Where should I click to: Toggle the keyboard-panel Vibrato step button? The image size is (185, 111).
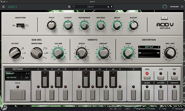pyautogui.click(x=174, y=95)
